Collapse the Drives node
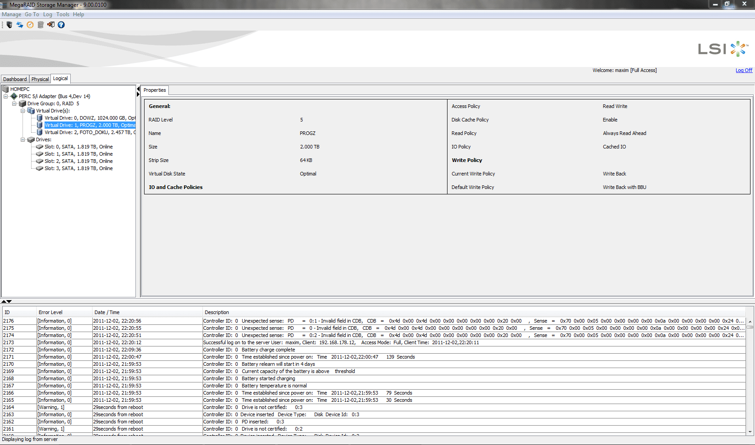755x445 pixels. 23,139
